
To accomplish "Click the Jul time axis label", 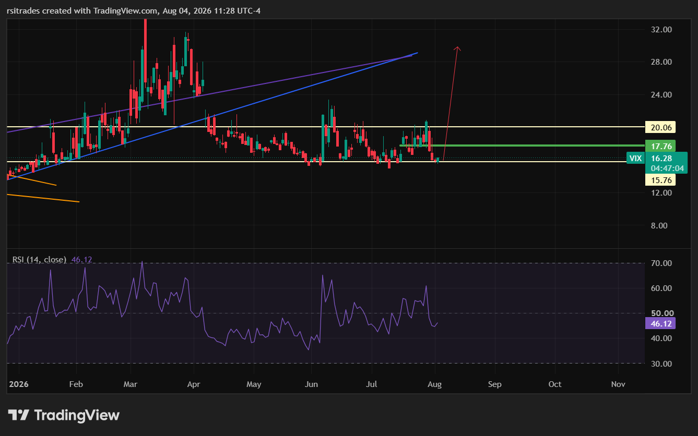I will click(372, 384).
